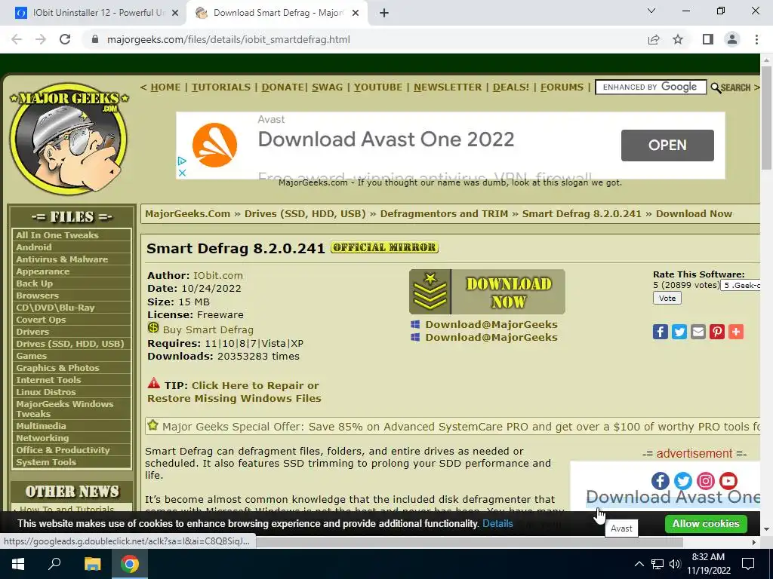Go back using the browser back arrow
Viewport: 773px width, 579px height.
pyautogui.click(x=17, y=39)
